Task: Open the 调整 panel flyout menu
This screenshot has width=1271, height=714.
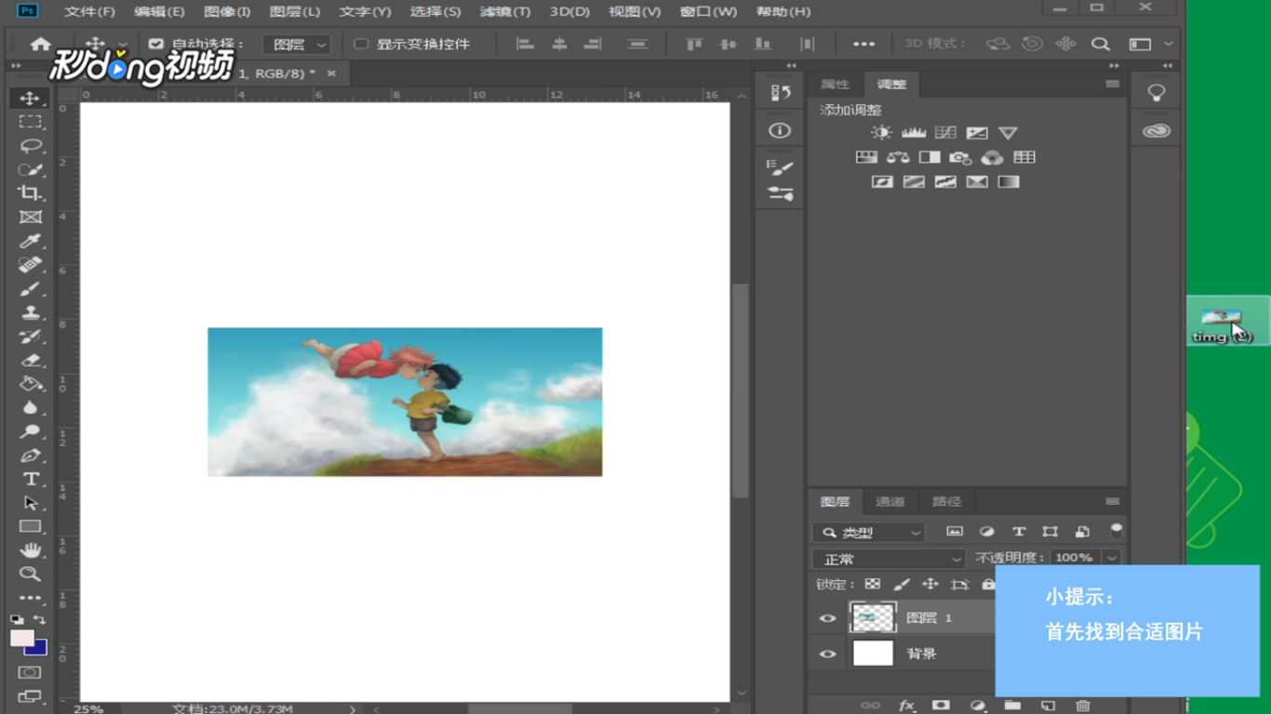Action: pyautogui.click(x=1112, y=84)
